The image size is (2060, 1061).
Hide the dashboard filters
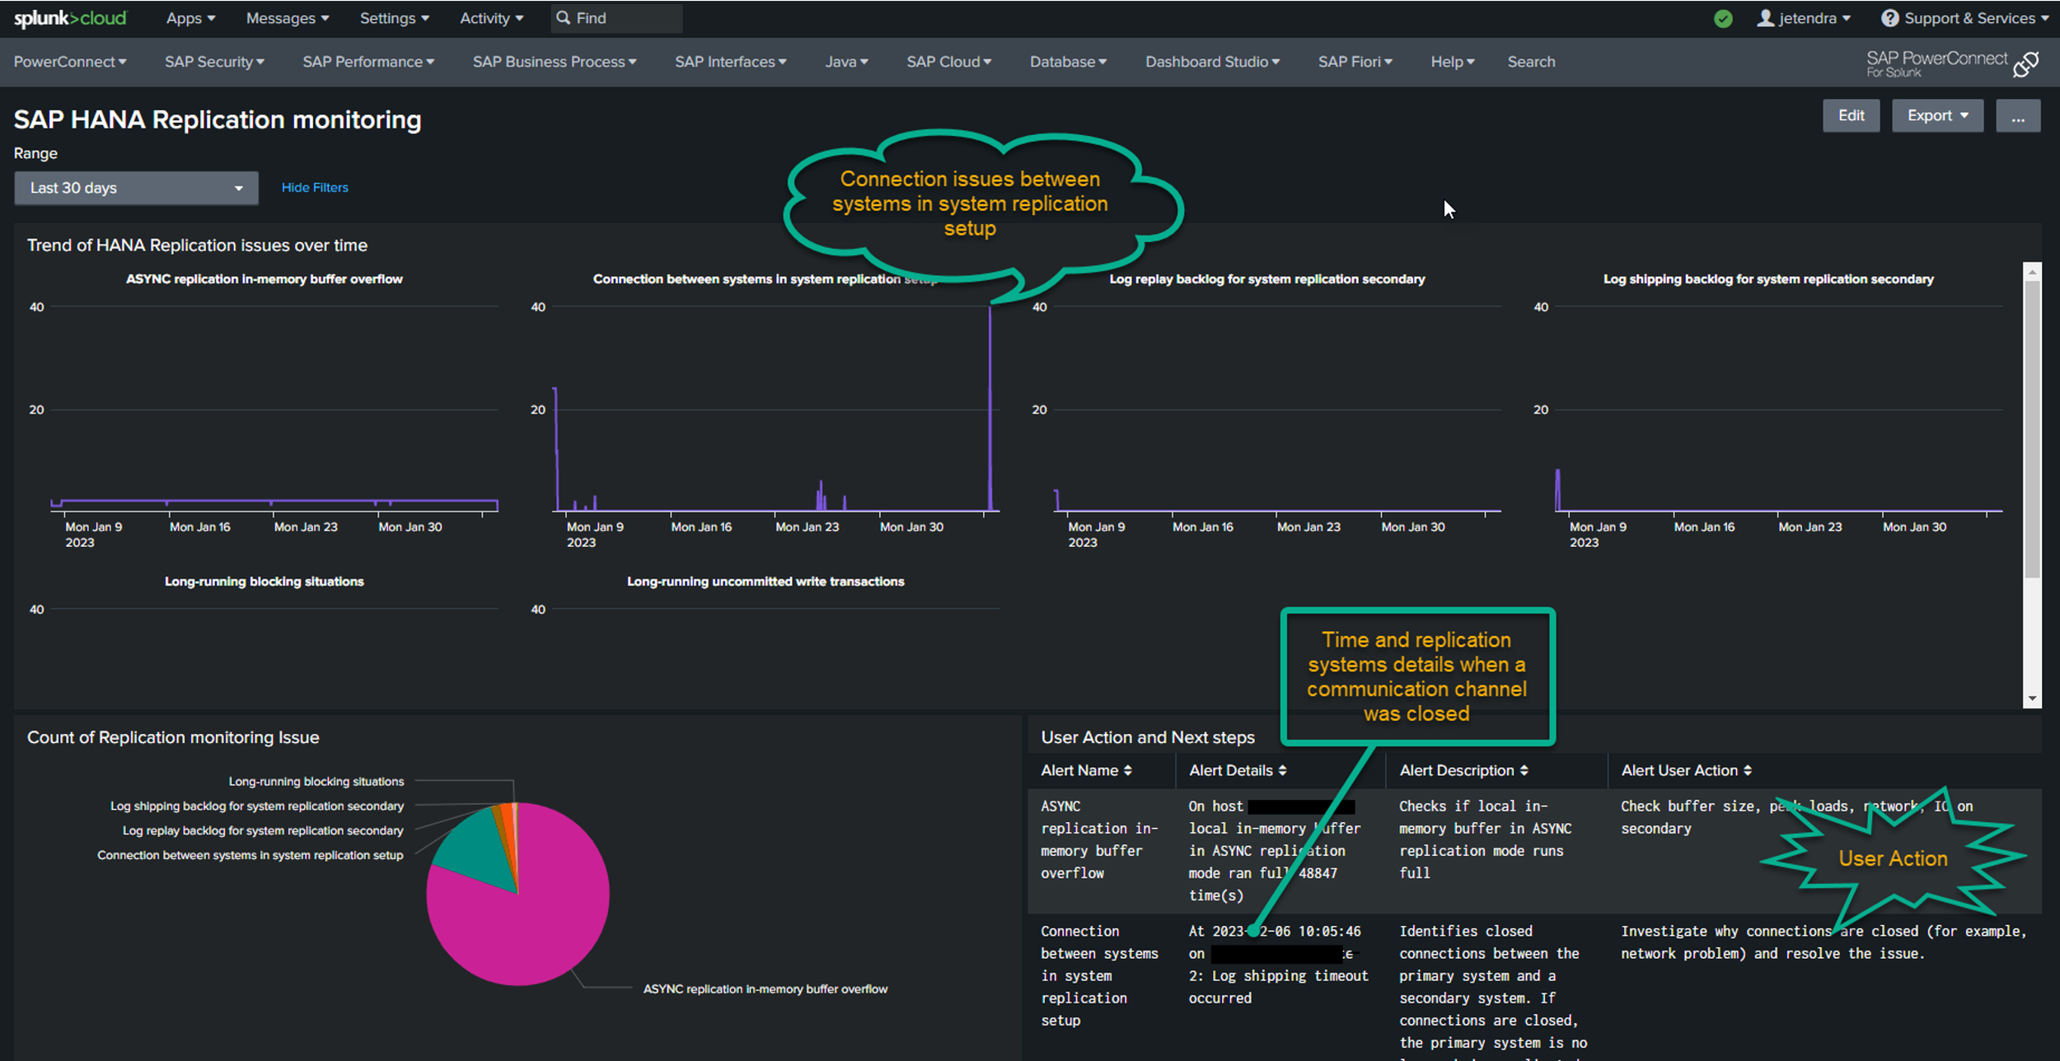point(314,187)
